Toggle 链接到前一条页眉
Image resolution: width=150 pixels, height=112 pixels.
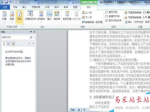tap(92, 22)
